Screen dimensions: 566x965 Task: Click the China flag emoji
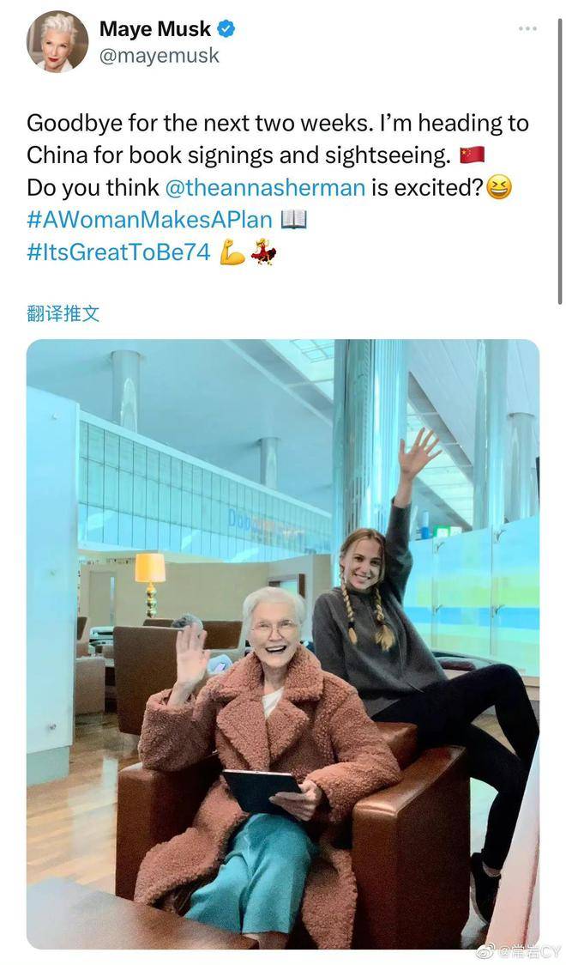[x=472, y=155]
